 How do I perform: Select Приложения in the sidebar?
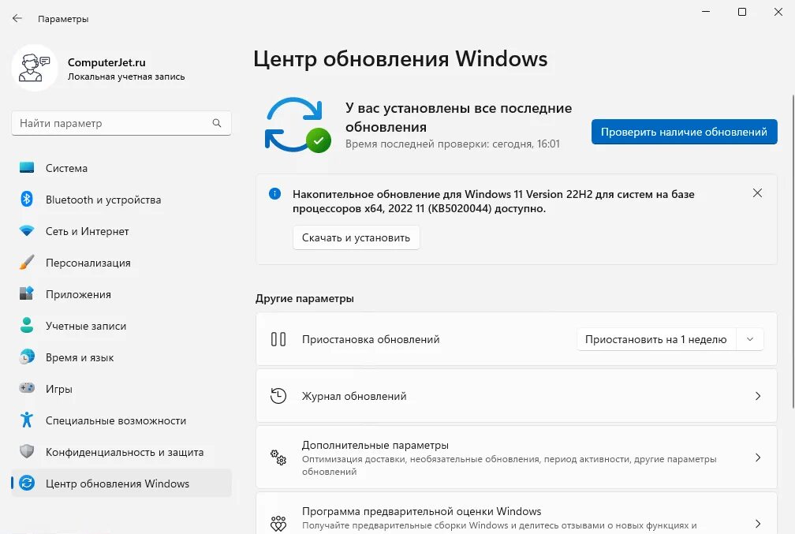121,293
